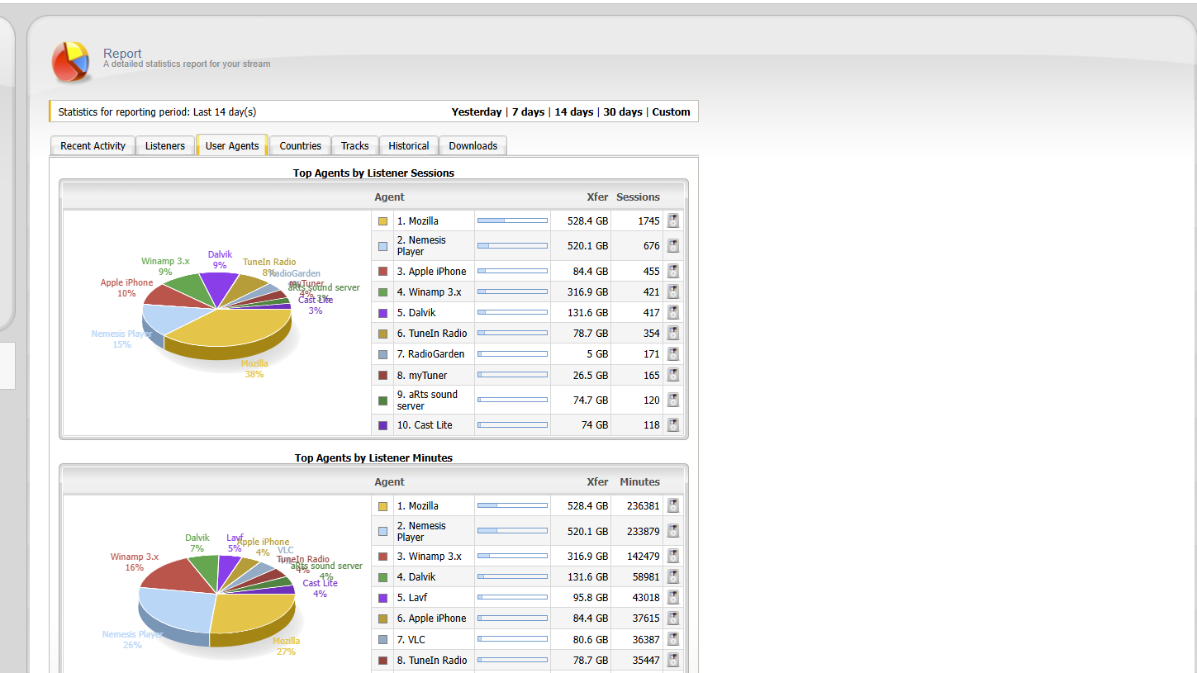Click the Agent header in Minutes table
Viewport: 1197px width, 673px height.
pos(389,481)
